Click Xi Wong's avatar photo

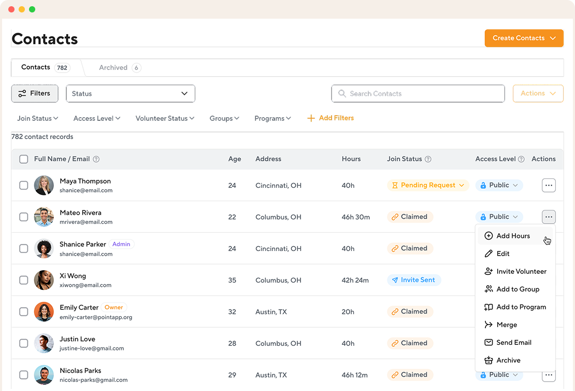coord(44,280)
